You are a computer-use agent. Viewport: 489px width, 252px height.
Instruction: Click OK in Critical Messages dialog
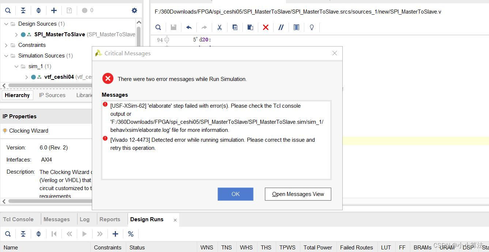[x=236, y=194]
